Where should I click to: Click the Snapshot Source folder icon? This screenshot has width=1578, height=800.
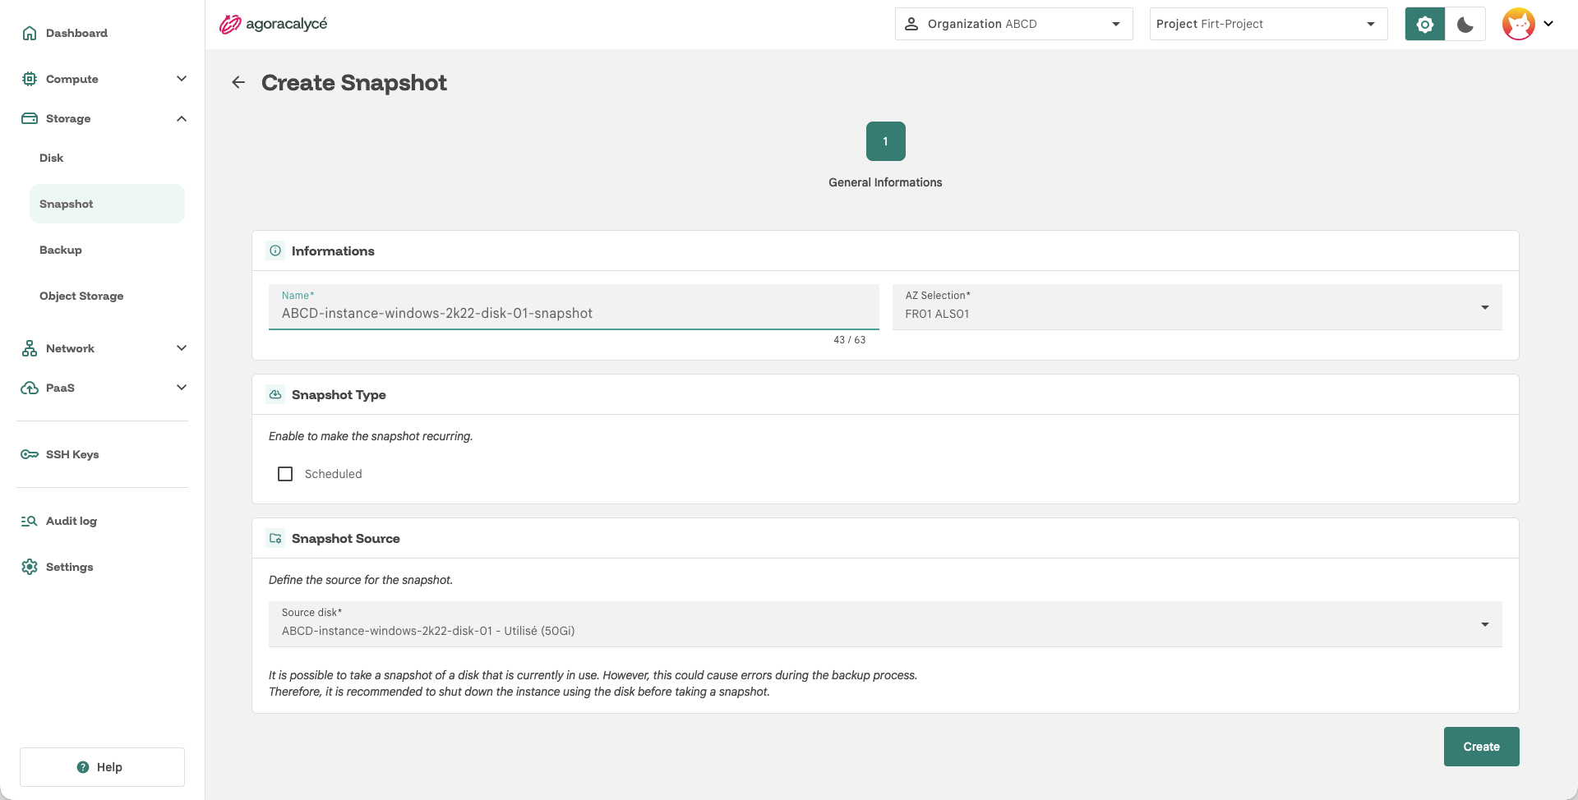point(275,538)
